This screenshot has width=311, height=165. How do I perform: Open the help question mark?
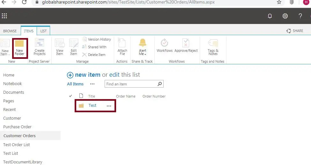(300, 16)
